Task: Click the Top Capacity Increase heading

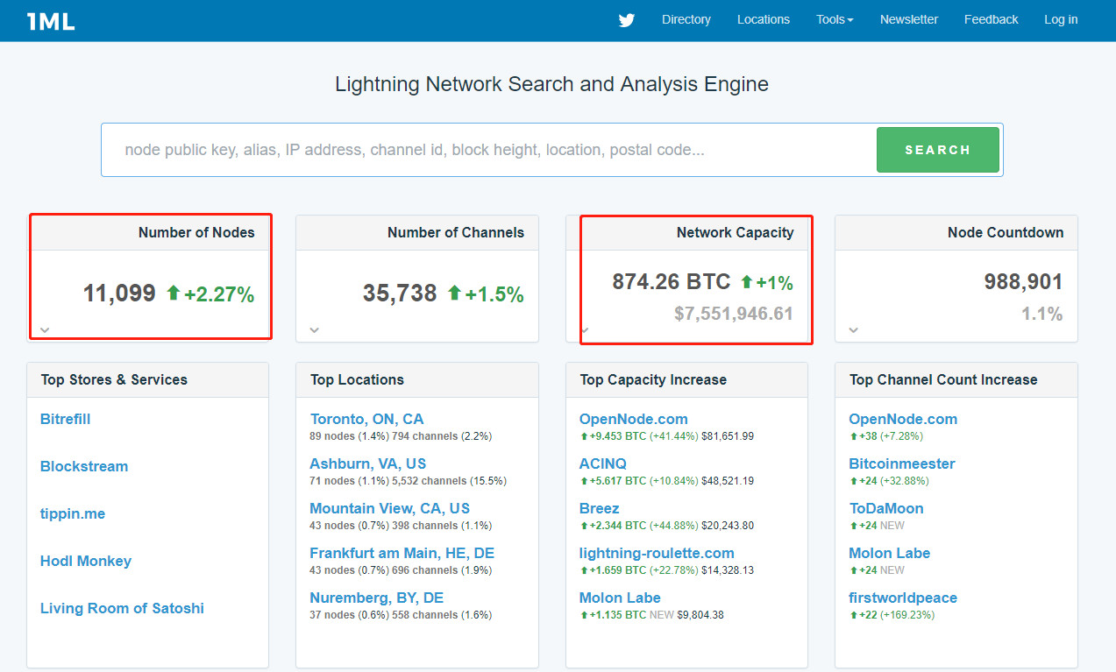Action: point(653,379)
